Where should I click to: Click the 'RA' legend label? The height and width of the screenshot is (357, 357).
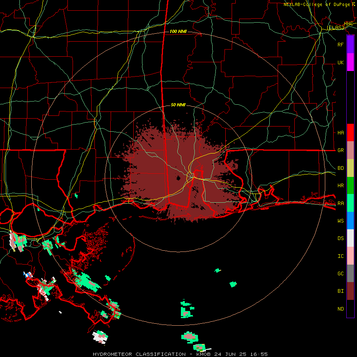click(341, 203)
